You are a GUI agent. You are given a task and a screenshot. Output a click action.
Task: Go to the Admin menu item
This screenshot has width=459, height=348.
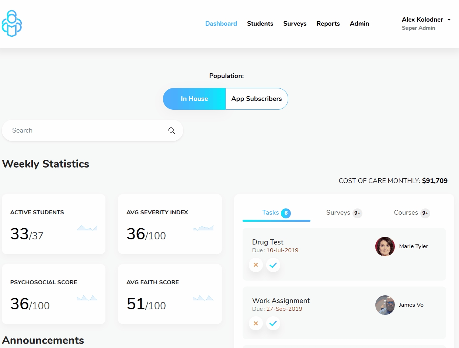coord(359,24)
